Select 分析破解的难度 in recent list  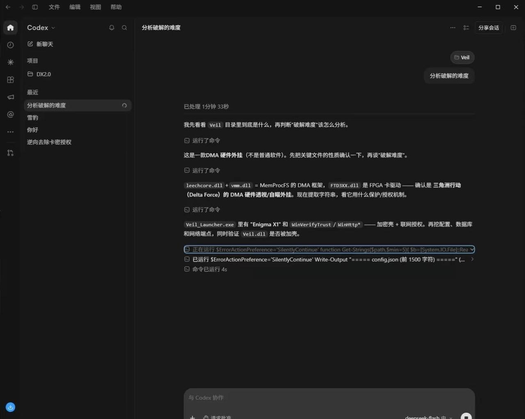pyautogui.click(x=78, y=105)
